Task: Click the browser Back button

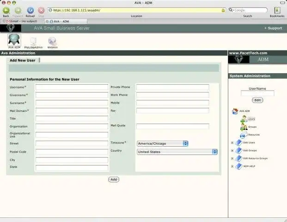Action: click(x=6, y=11)
